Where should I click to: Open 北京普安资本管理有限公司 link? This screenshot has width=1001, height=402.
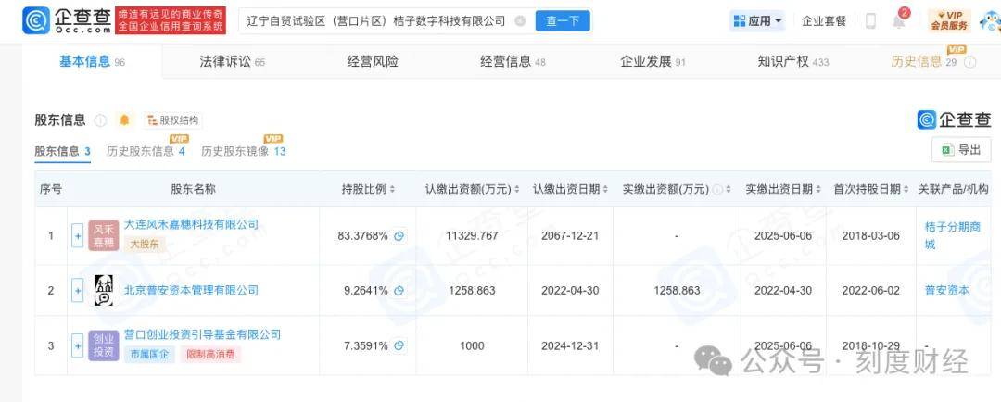coord(191,290)
